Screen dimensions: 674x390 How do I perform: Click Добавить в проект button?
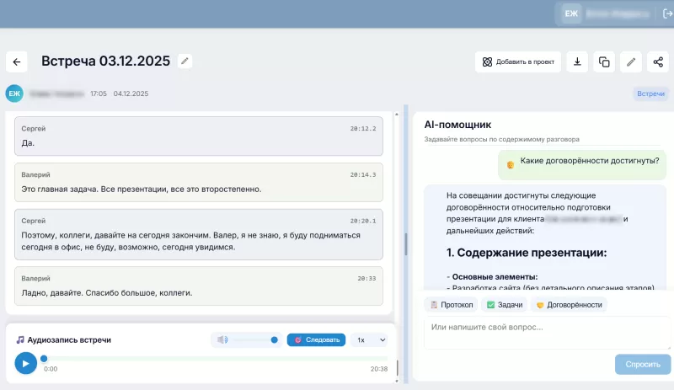click(518, 61)
